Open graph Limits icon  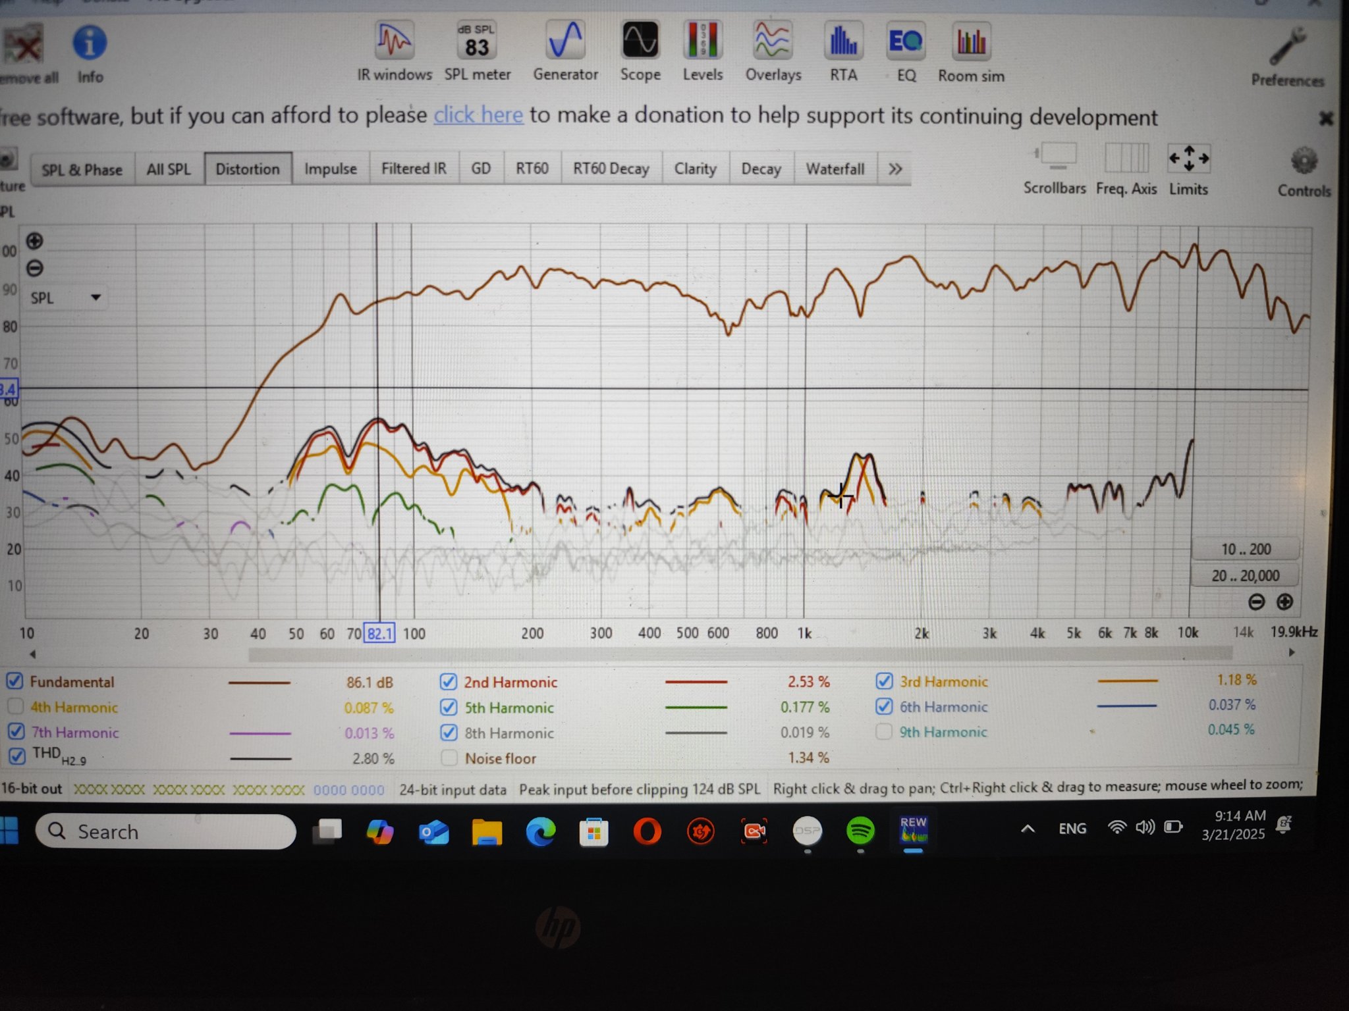[1188, 159]
